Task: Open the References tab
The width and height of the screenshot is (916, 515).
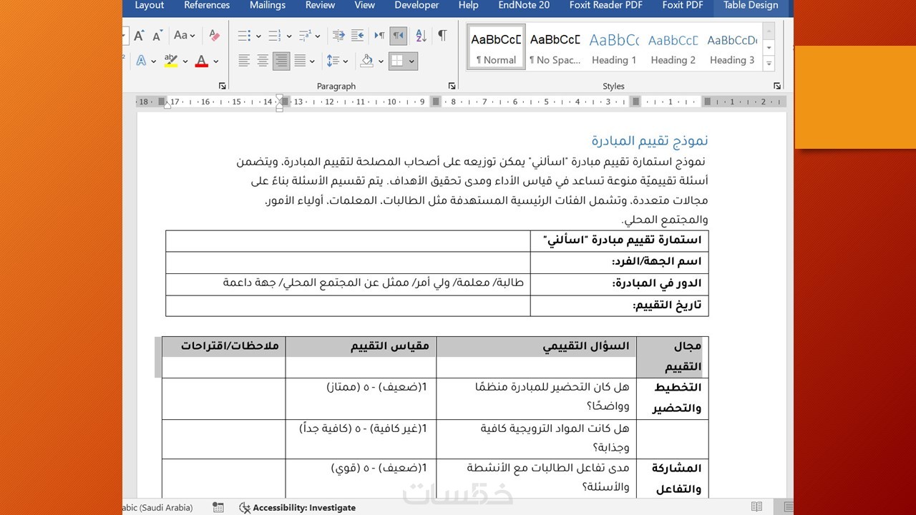Action: pyautogui.click(x=207, y=5)
